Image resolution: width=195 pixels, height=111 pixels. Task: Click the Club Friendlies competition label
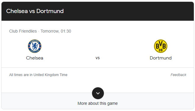[x=23, y=31]
